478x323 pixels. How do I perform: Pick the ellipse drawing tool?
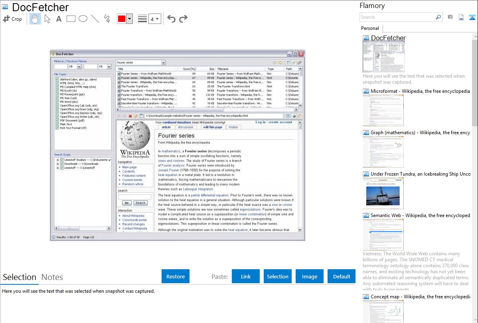pyautogui.click(x=83, y=19)
